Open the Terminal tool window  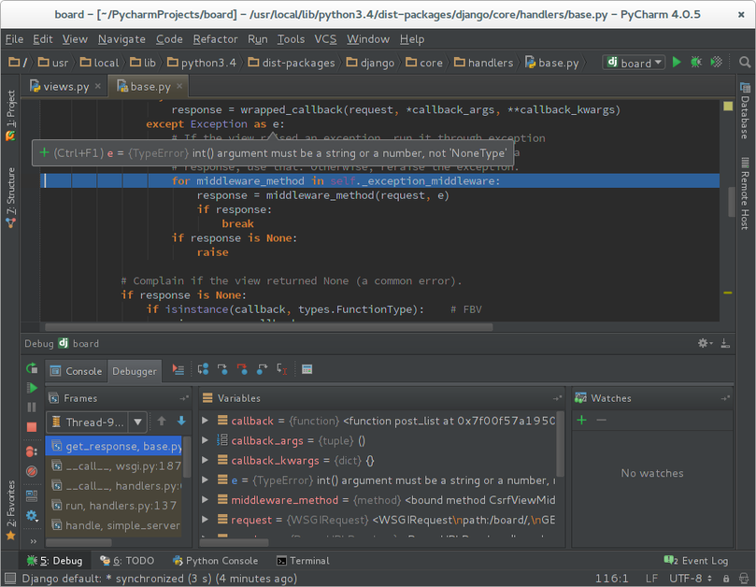pyautogui.click(x=303, y=561)
